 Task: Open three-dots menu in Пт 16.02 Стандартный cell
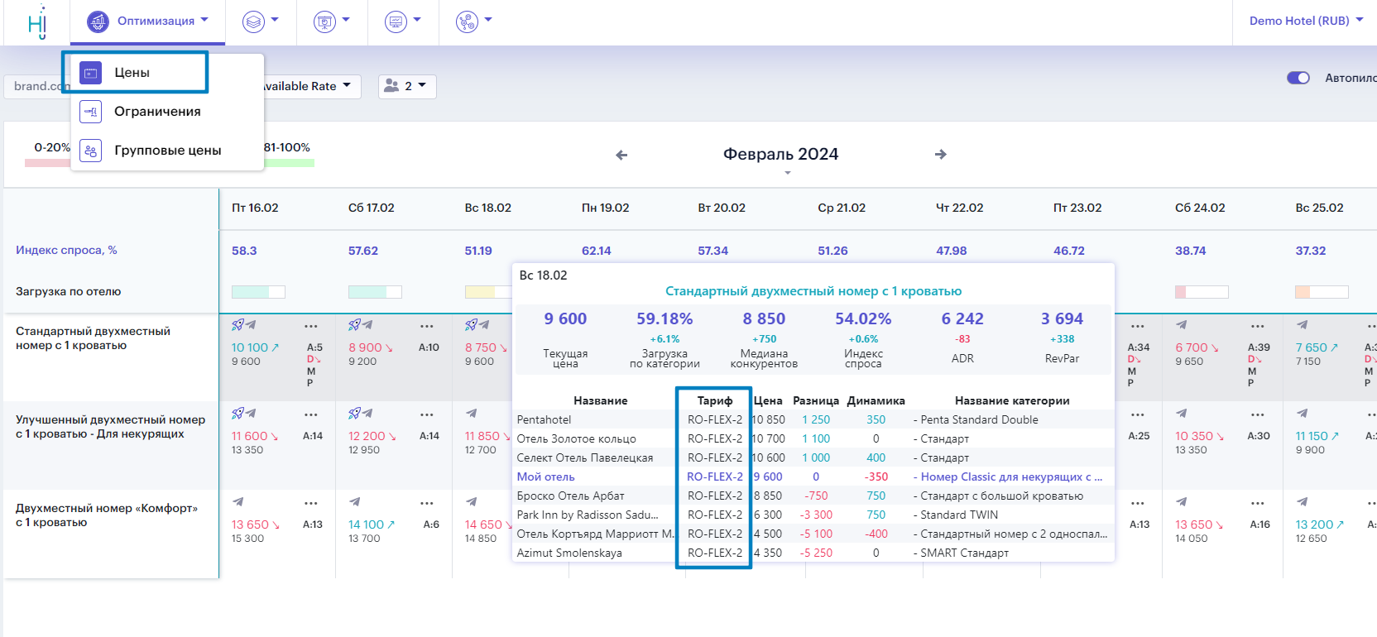tap(311, 327)
